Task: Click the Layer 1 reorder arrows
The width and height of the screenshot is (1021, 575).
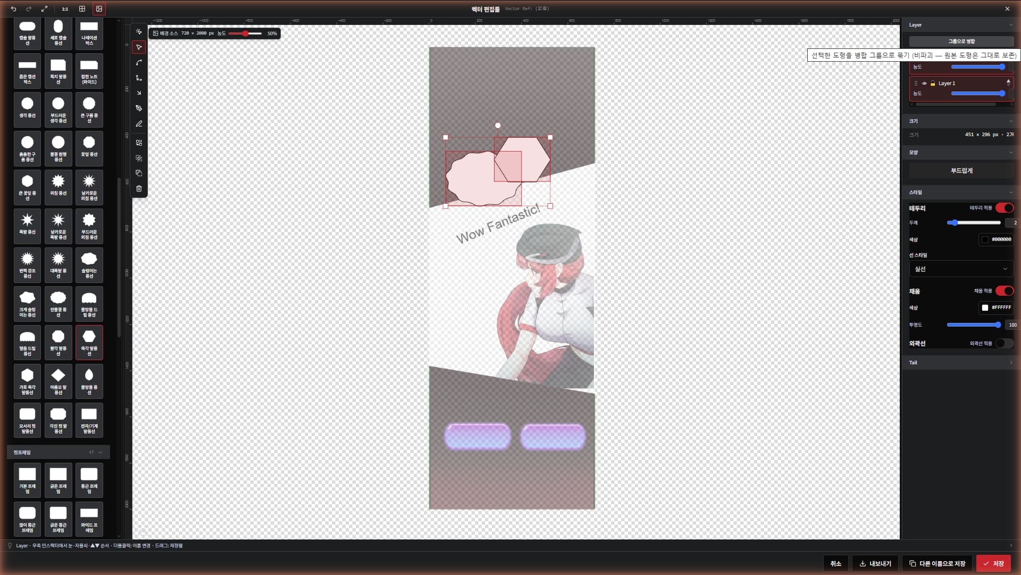Action: (1008, 82)
